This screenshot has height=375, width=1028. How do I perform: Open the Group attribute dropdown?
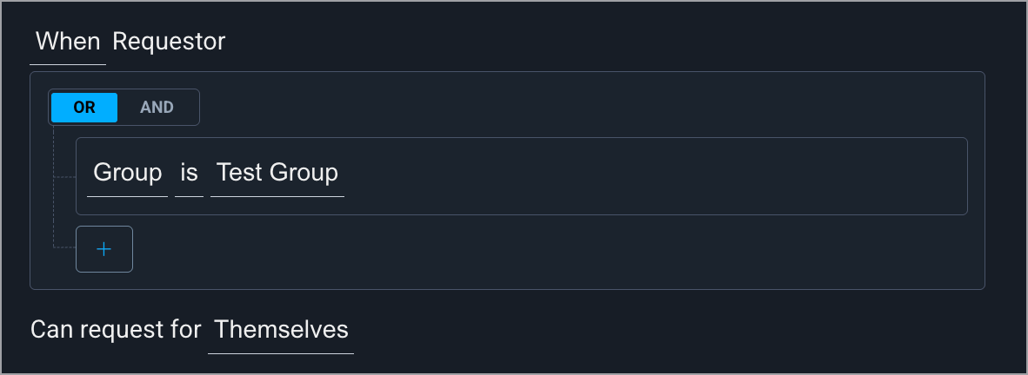click(128, 174)
